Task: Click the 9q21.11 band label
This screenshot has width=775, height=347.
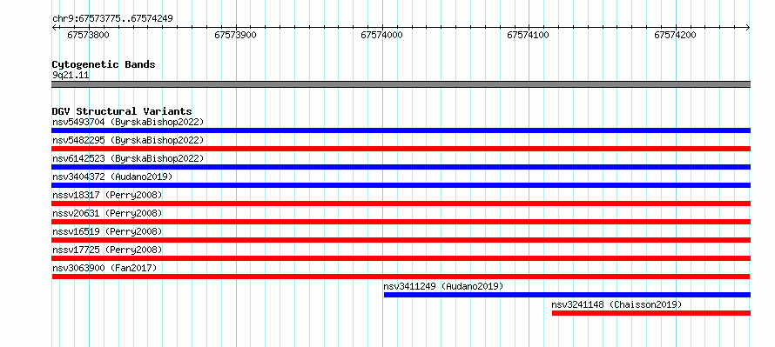Action: [71, 76]
